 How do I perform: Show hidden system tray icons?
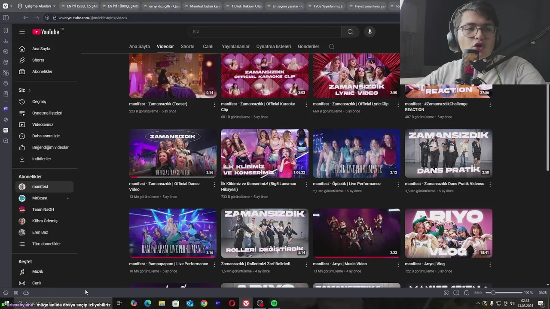(x=478, y=303)
